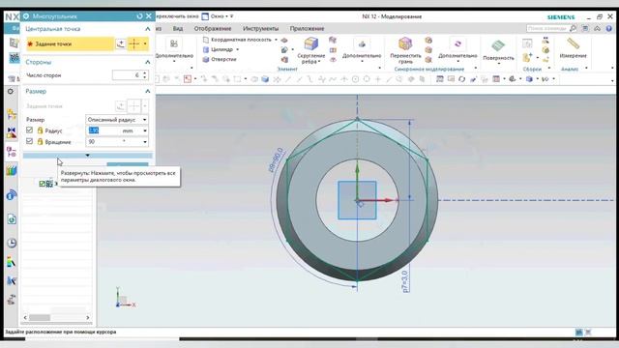Collapse the Центральная точка section
The height and width of the screenshot is (348, 619).
[148, 29]
